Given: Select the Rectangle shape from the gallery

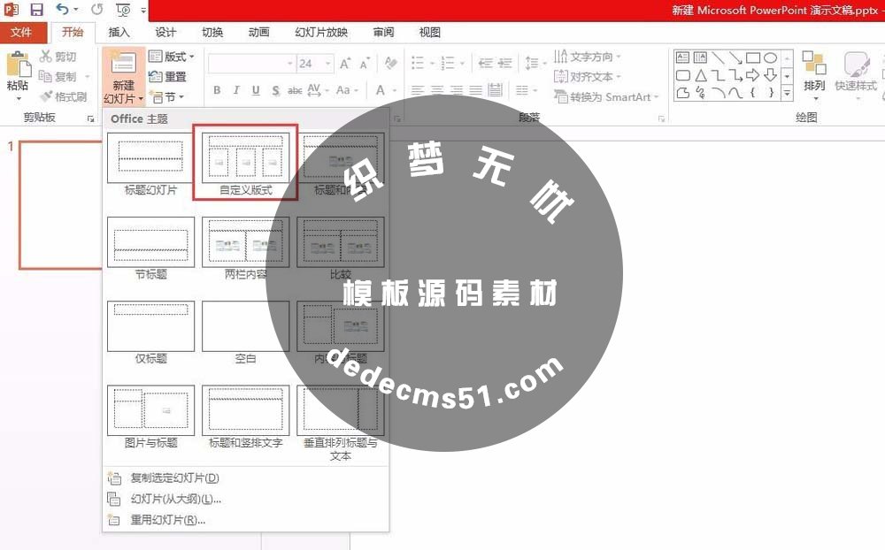Looking at the screenshot, I should click(755, 56).
